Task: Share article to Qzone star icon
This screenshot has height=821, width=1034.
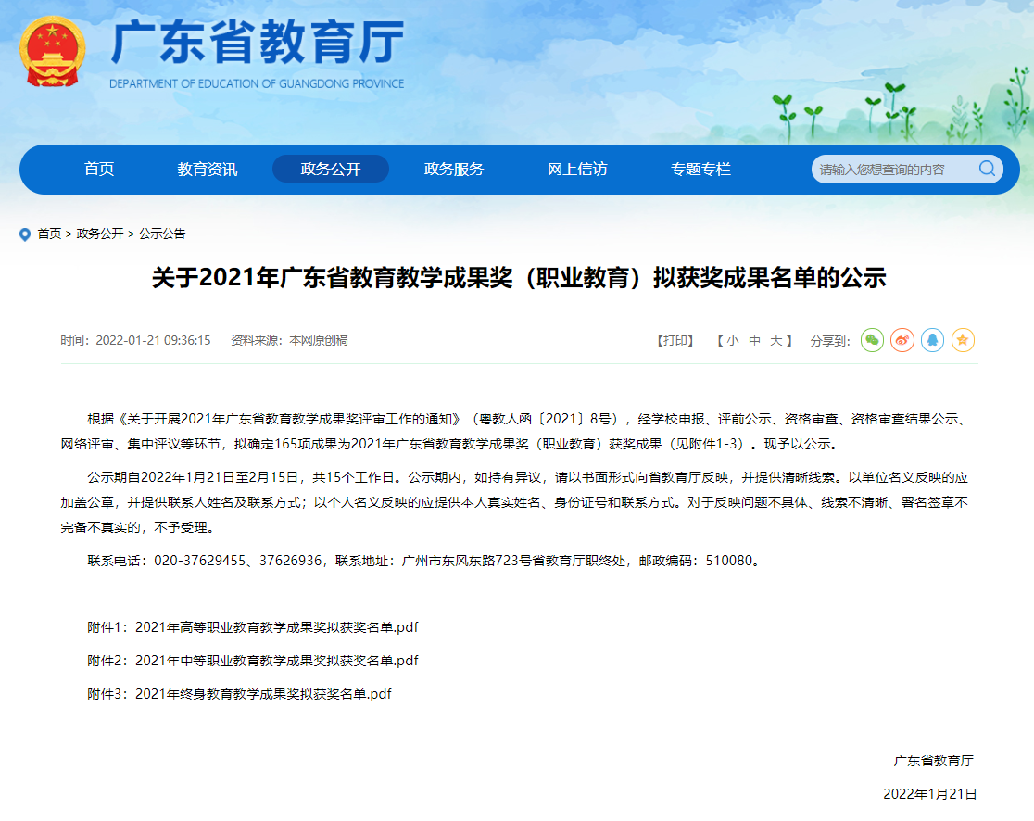Action: pyautogui.click(x=963, y=340)
